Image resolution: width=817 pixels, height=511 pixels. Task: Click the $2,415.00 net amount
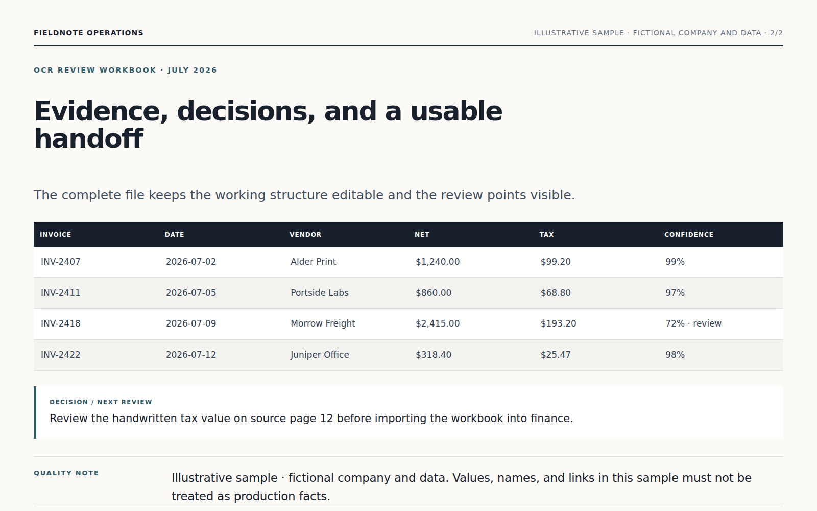pyautogui.click(x=438, y=323)
